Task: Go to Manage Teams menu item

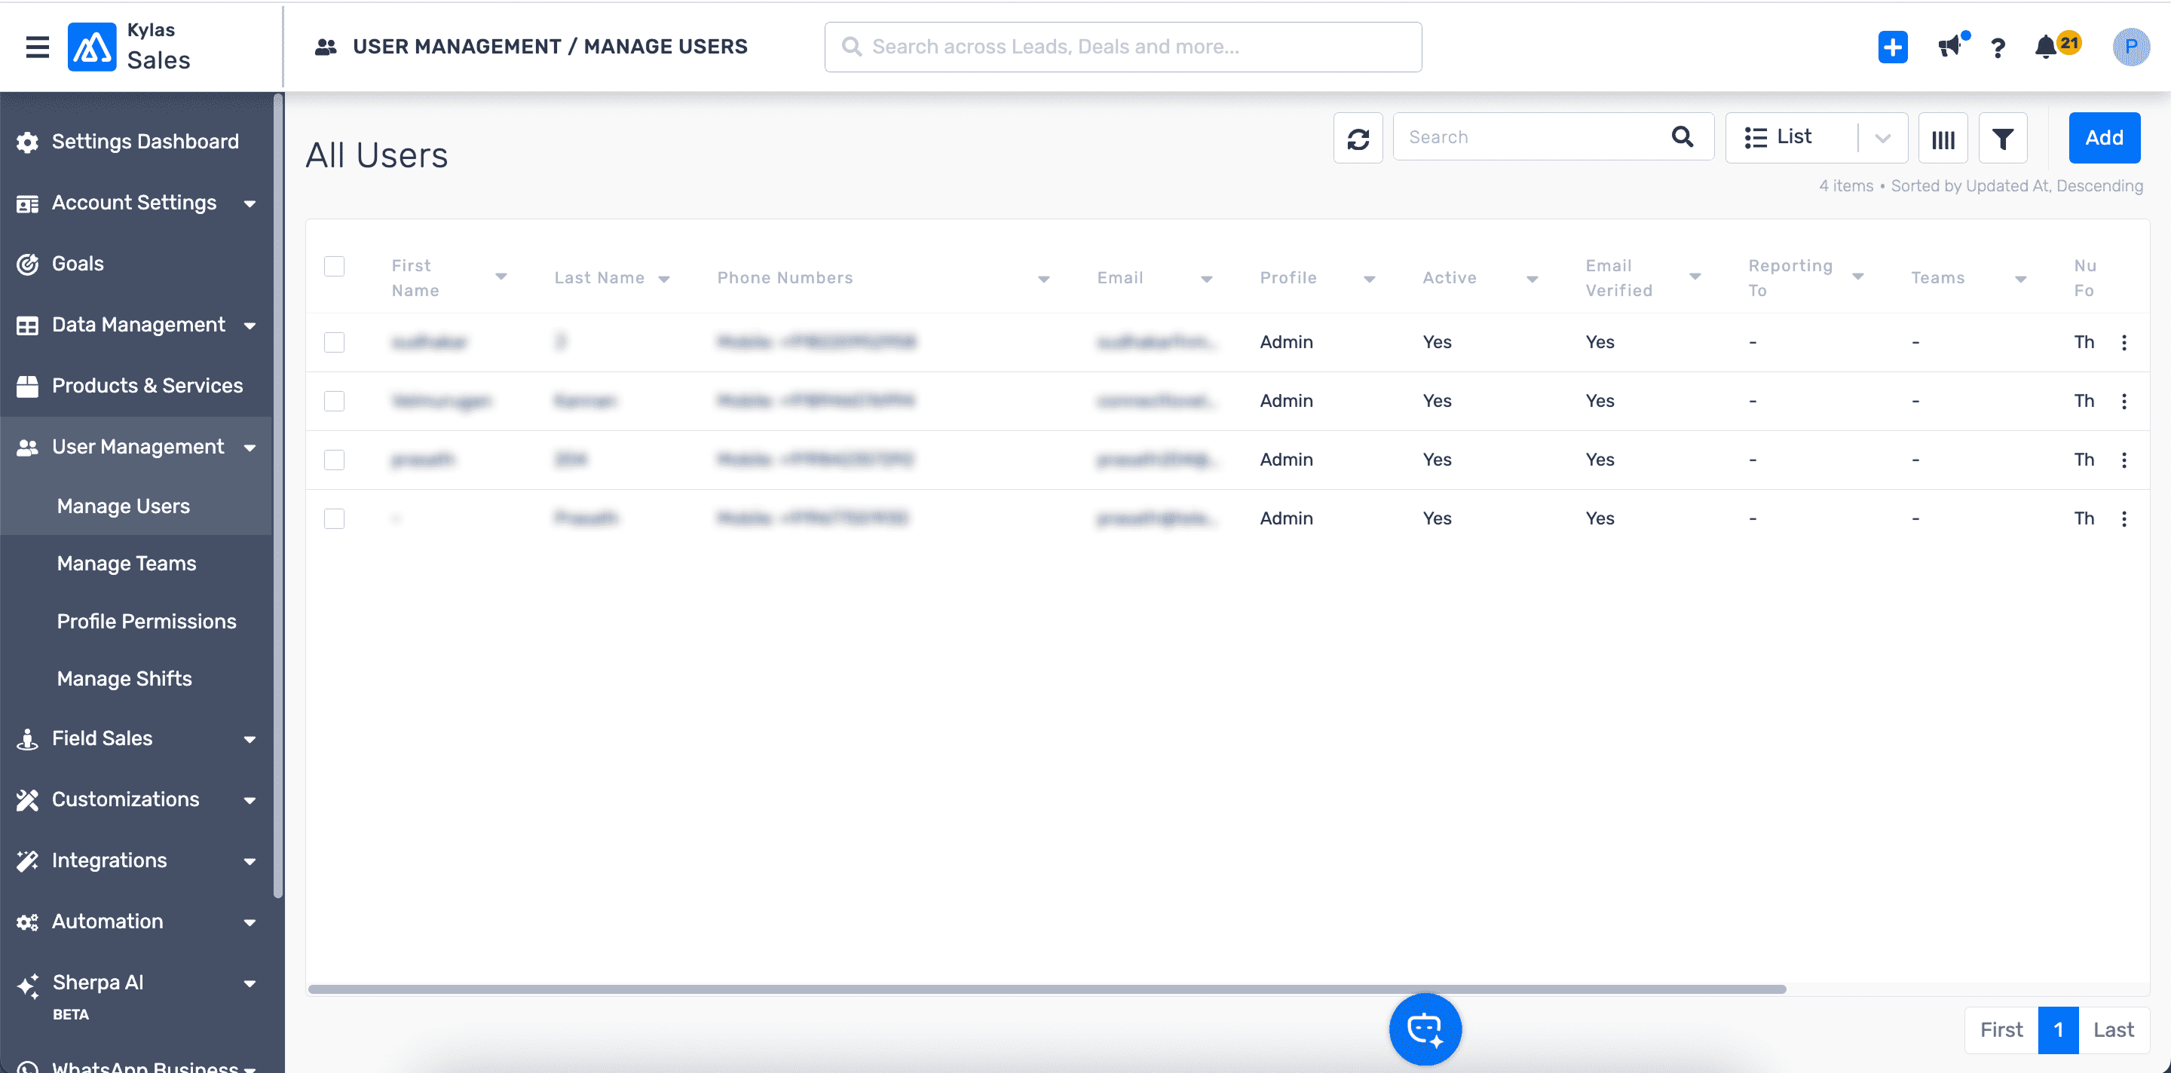Action: pyautogui.click(x=127, y=564)
